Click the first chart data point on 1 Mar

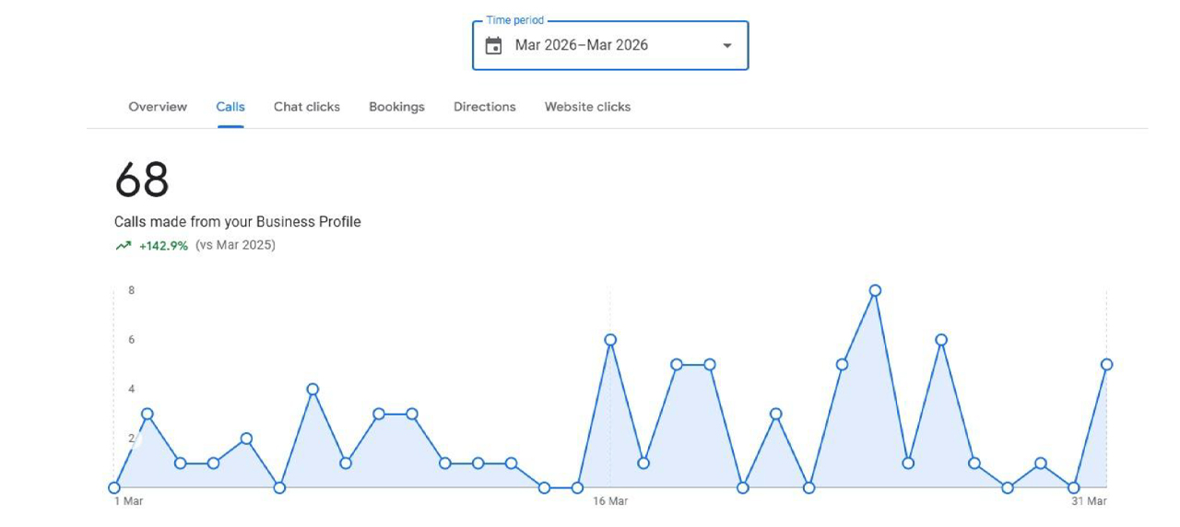click(114, 487)
